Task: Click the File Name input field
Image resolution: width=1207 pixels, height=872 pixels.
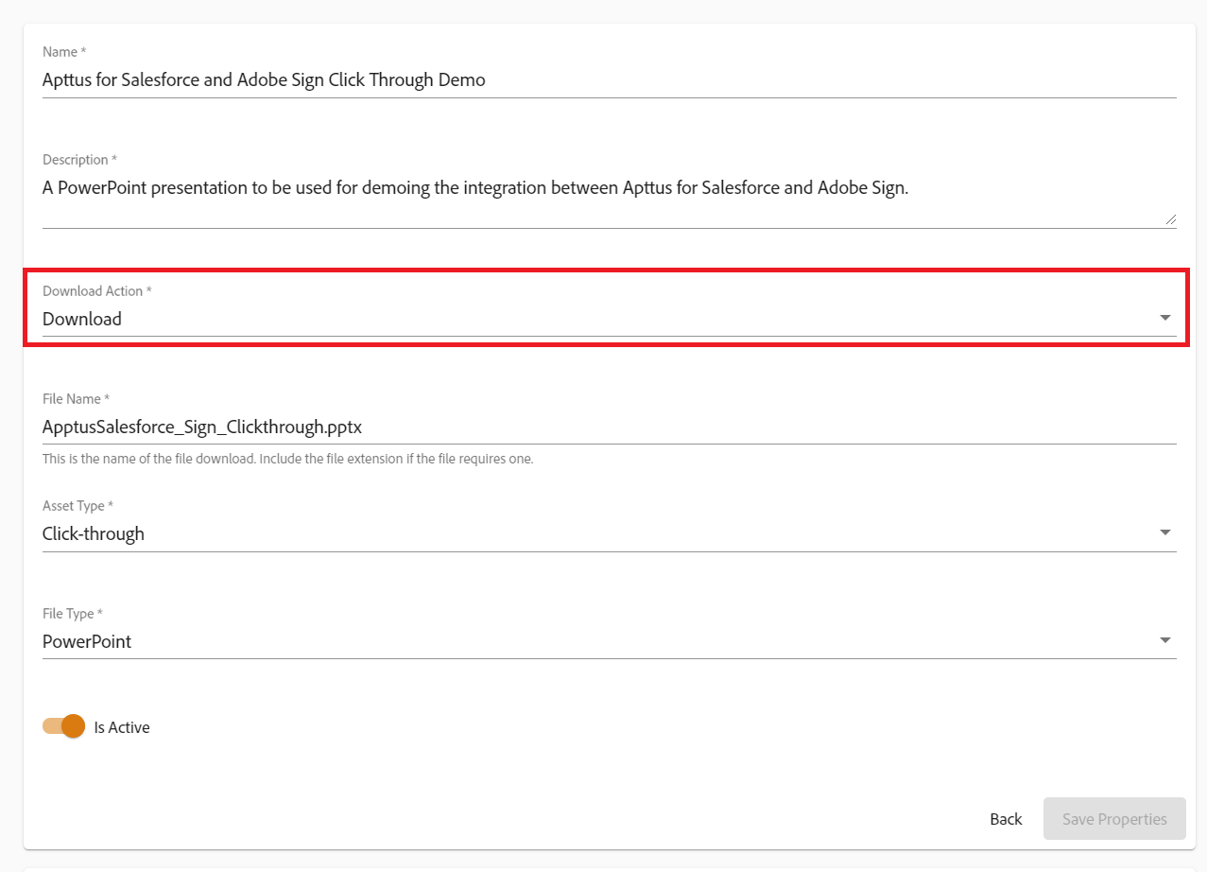Action: click(x=609, y=427)
